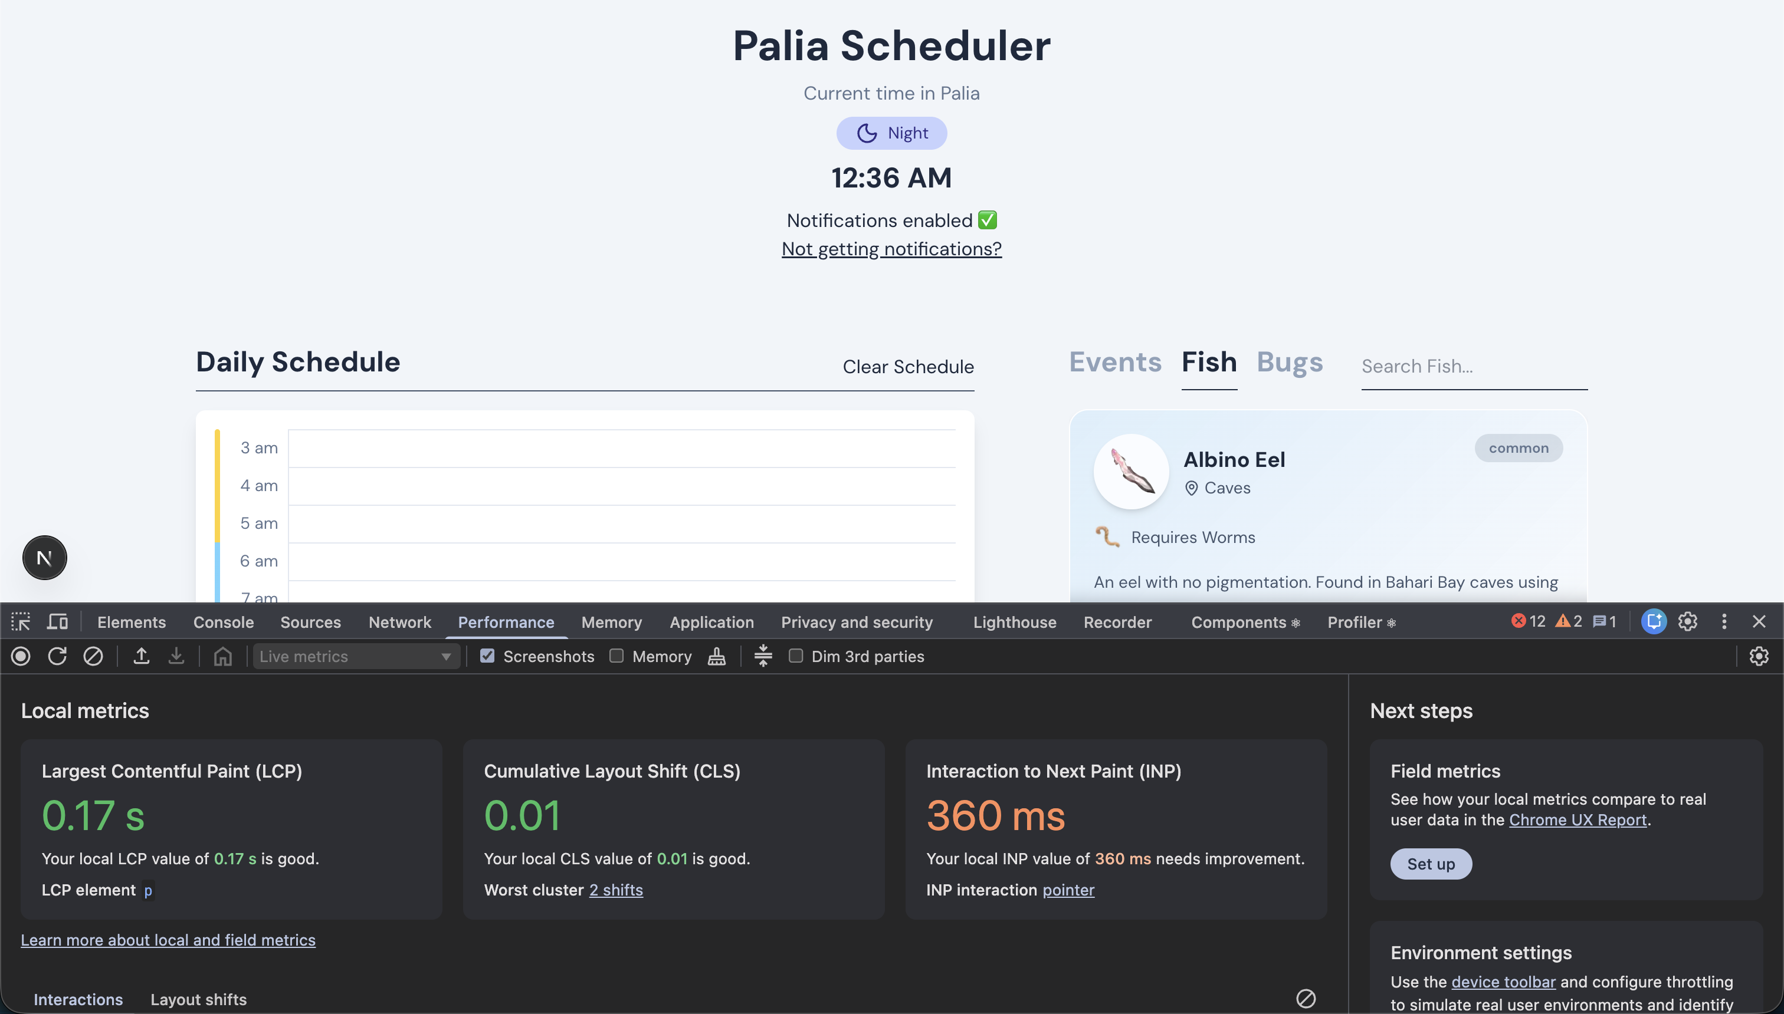Click in the Search Fish input field
Screen dimensions: 1784x1014
coord(1473,366)
